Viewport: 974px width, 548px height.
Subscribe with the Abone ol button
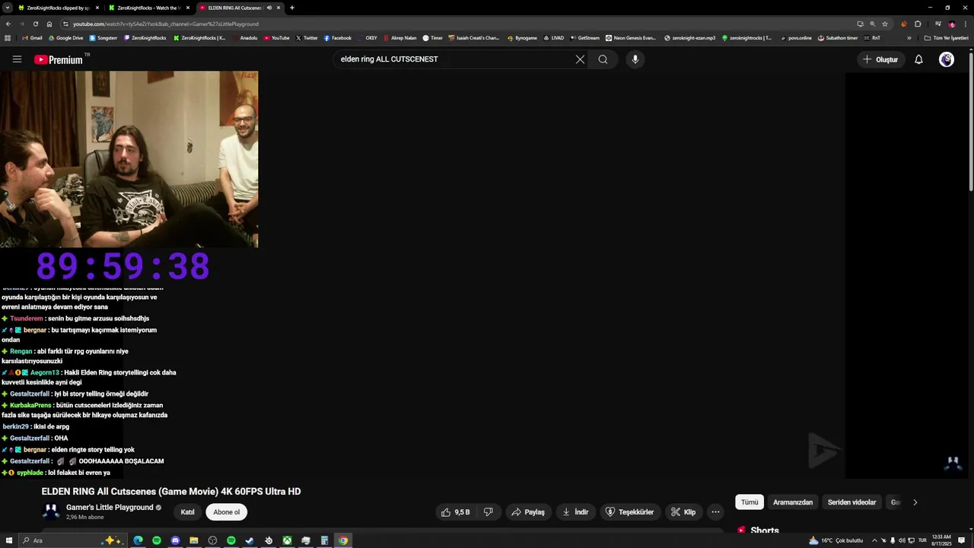tap(226, 512)
